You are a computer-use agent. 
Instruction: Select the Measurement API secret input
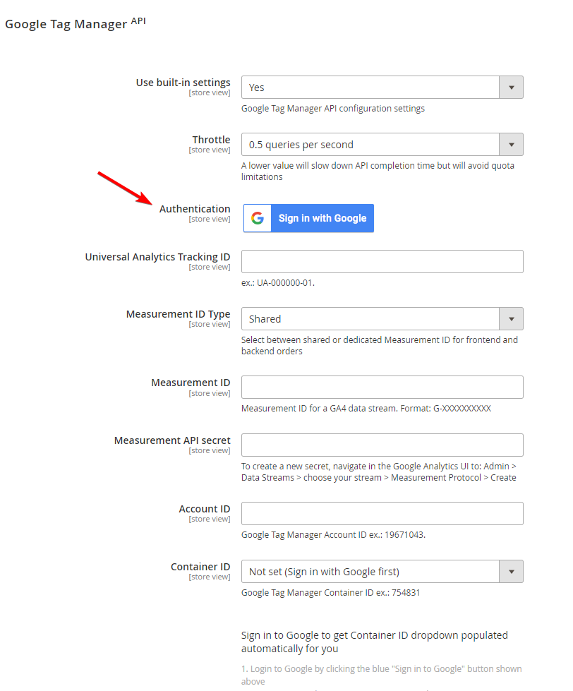pyautogui.click(x=382, y=445)
